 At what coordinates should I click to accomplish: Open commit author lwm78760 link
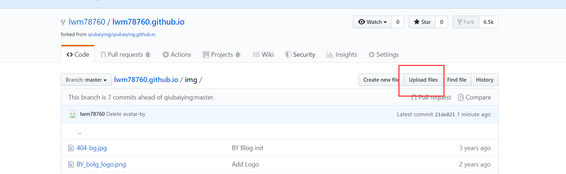click(x=92, y=114)
